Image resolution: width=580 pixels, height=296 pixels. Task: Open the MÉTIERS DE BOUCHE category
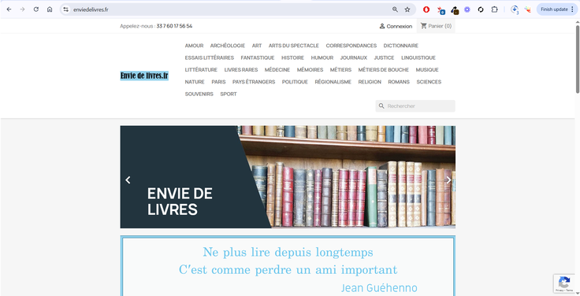click(383, 70)
